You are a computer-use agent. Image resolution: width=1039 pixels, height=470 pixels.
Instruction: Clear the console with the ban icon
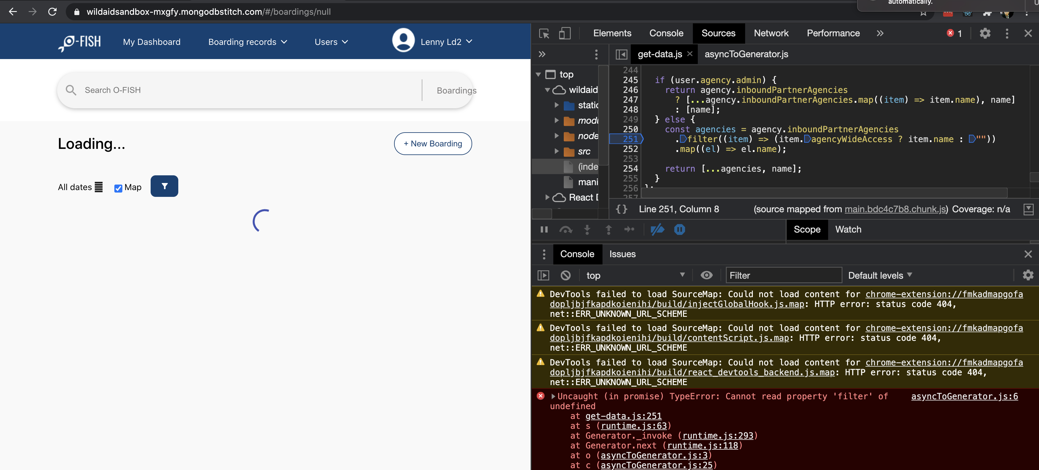point(566,275)
